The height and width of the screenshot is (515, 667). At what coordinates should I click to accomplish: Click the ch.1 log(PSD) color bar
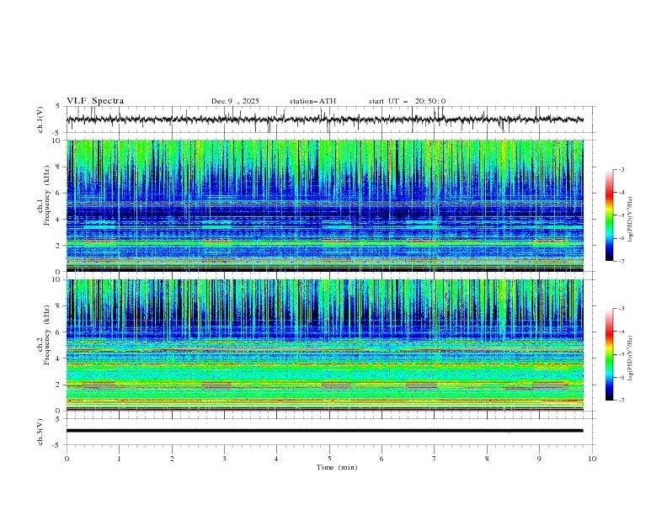610,215
